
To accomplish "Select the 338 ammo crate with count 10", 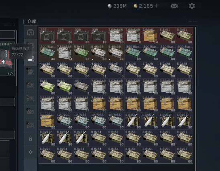I will 99,36.
